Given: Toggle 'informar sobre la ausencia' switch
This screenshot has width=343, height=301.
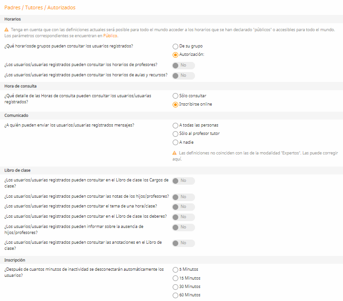Looking at the screenshot, I should coord(183,227).
